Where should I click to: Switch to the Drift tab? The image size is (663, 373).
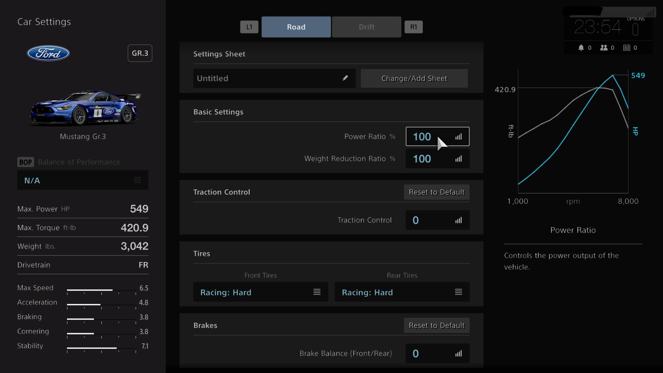click(366, 27)
